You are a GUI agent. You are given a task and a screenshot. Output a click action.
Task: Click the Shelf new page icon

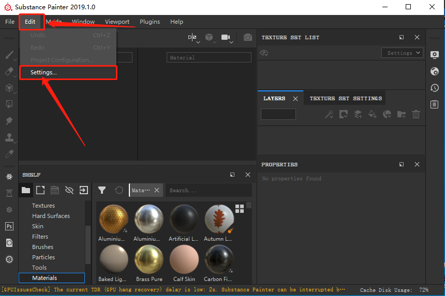40,190
